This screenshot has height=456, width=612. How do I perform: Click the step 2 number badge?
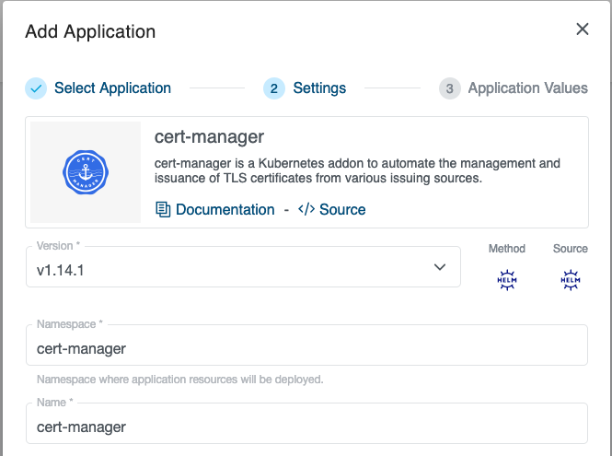[x=273, y=88]
